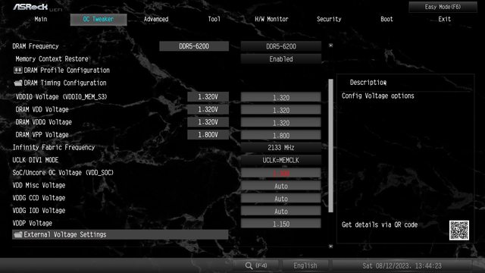This screenshot has height=273, width=485.
Task: Open the External Voltage Settings folder icon
Action: [18, 234]
